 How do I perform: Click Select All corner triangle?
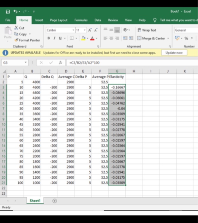click(4, 71)
